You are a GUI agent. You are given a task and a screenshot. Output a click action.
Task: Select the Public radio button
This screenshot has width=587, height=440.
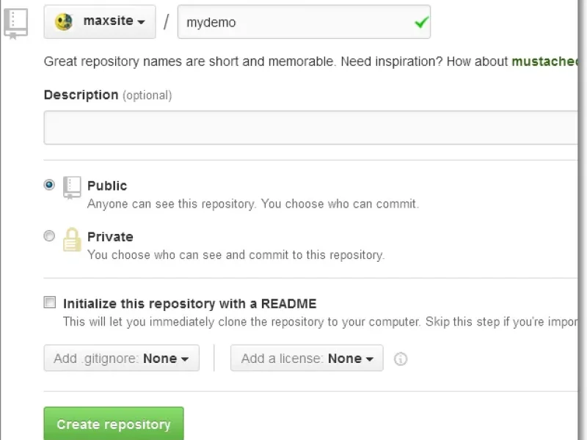coord(49,185)
